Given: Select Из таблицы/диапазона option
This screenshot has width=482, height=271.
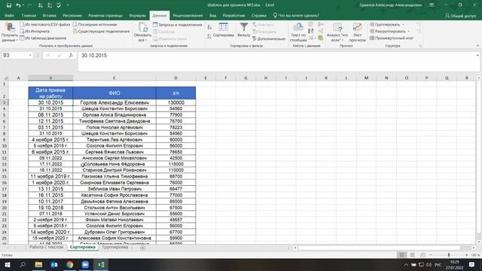Looking at the screenshot, I should [43, 38].
